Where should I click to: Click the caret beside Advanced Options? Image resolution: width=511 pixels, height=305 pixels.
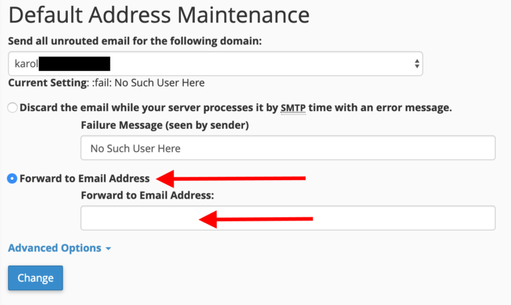[x=108, y=249]
